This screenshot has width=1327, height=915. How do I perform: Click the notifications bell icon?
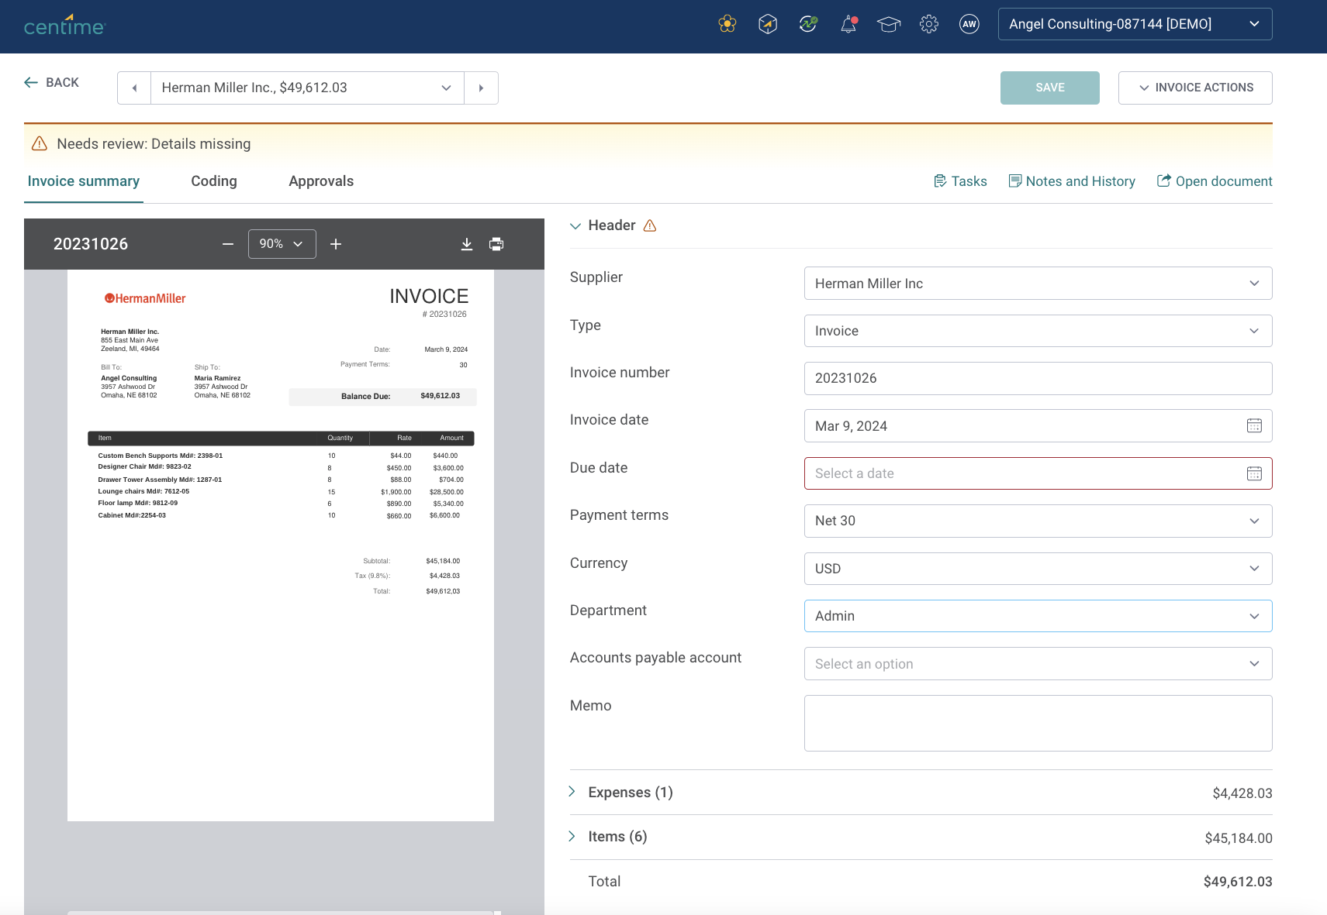pos(848,25)
